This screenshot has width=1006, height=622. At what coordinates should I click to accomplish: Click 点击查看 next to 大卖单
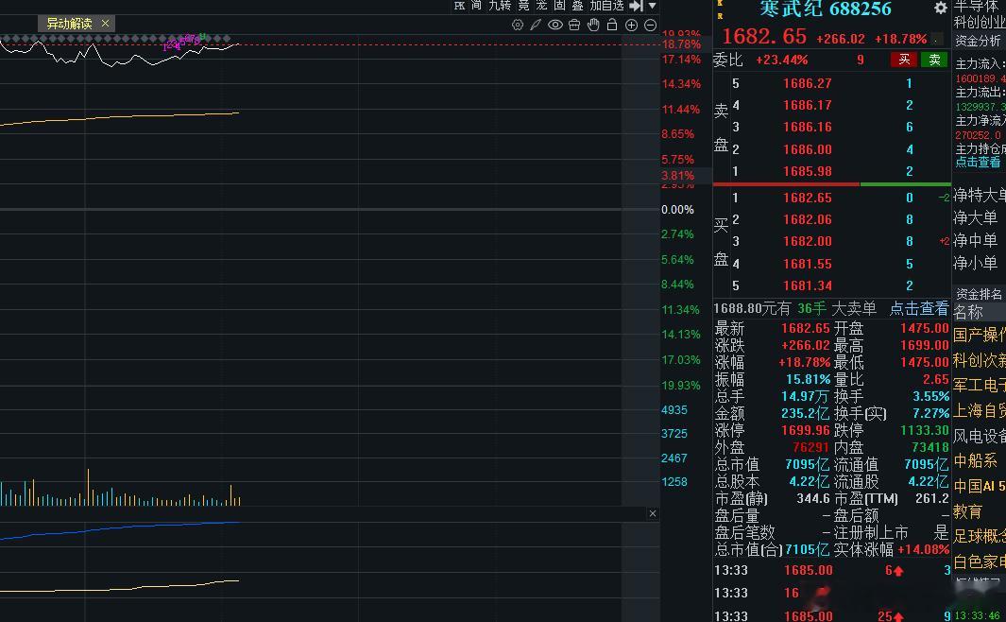pos(919,309)
